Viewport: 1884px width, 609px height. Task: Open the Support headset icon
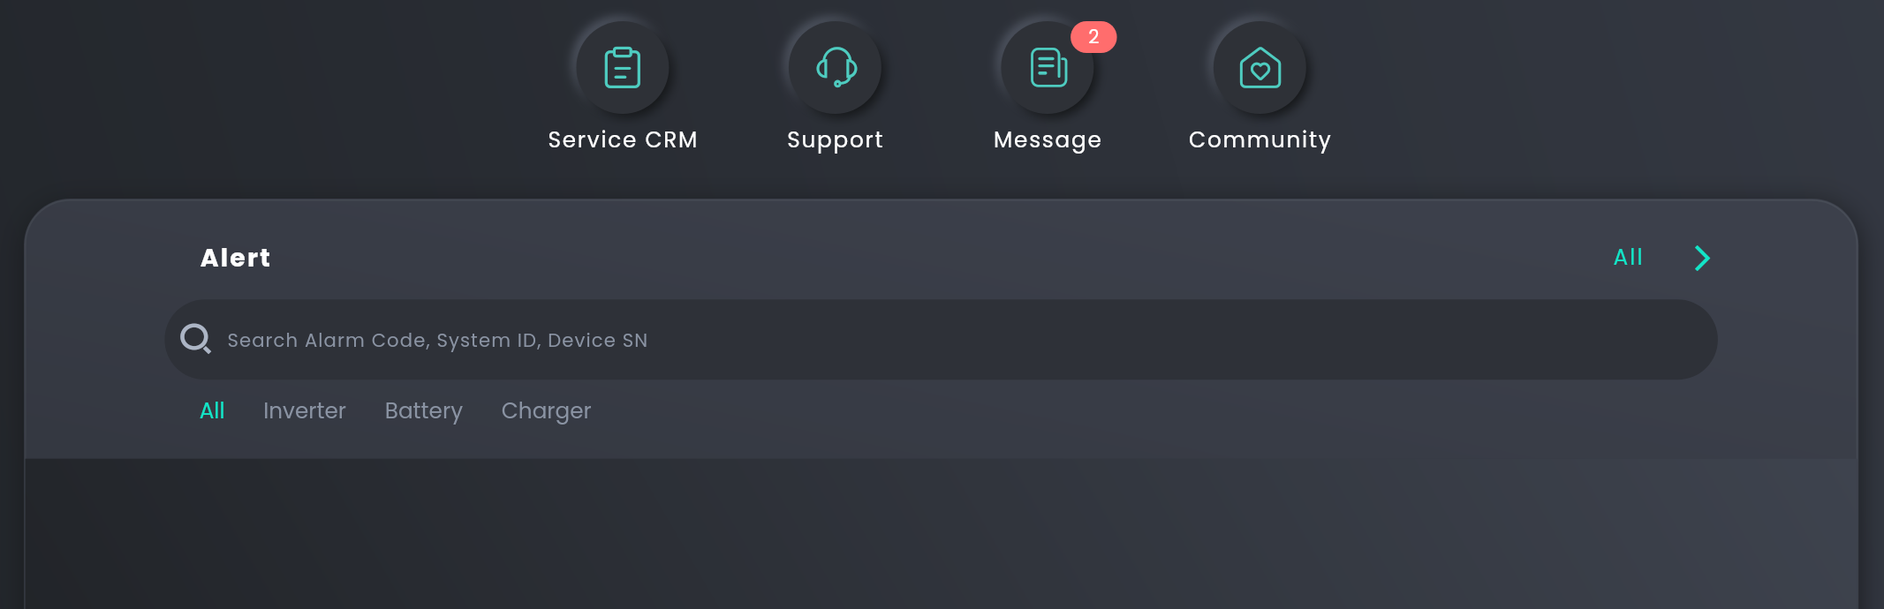pyautogui.click(x=836, y=68)
